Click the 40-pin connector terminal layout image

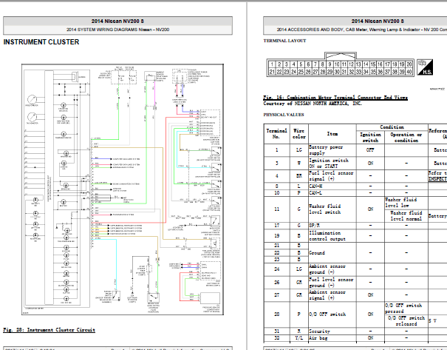pos(340,64)
